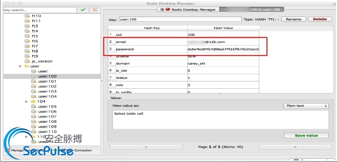Select the email hash key cell
The width and height of the screenshot is (338, 162).
tap(151, 42)
